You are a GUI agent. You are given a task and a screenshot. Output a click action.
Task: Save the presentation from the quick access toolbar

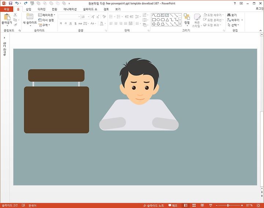[x=11, y=3]
